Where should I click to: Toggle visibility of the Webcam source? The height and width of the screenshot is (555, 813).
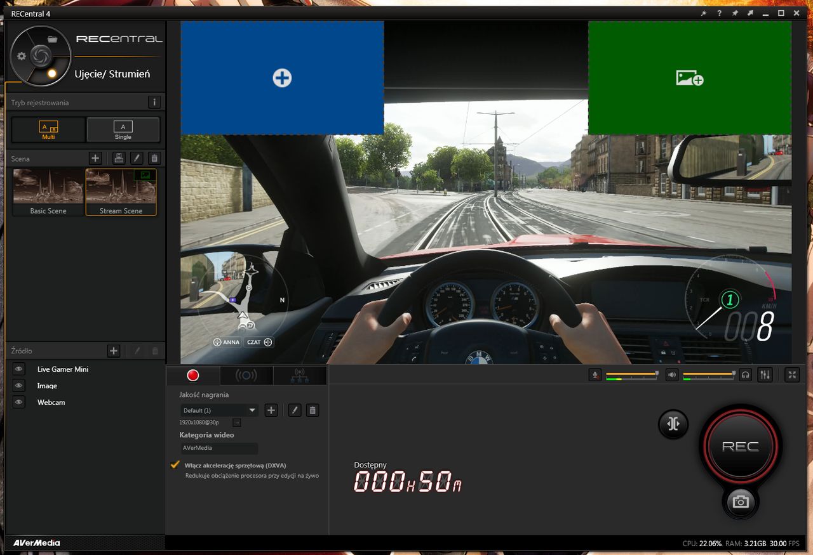(19, 402)
